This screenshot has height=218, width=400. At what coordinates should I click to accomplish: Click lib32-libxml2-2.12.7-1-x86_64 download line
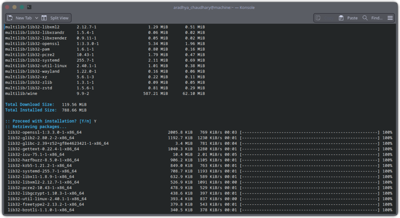pos(200,183)
